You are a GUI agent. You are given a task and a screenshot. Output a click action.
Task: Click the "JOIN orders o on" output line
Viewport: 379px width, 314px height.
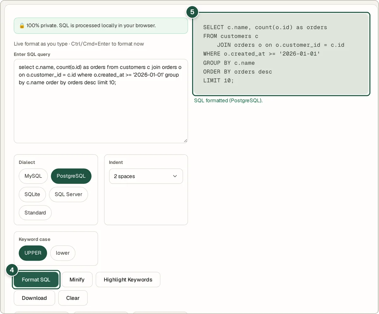coord(280,45)
